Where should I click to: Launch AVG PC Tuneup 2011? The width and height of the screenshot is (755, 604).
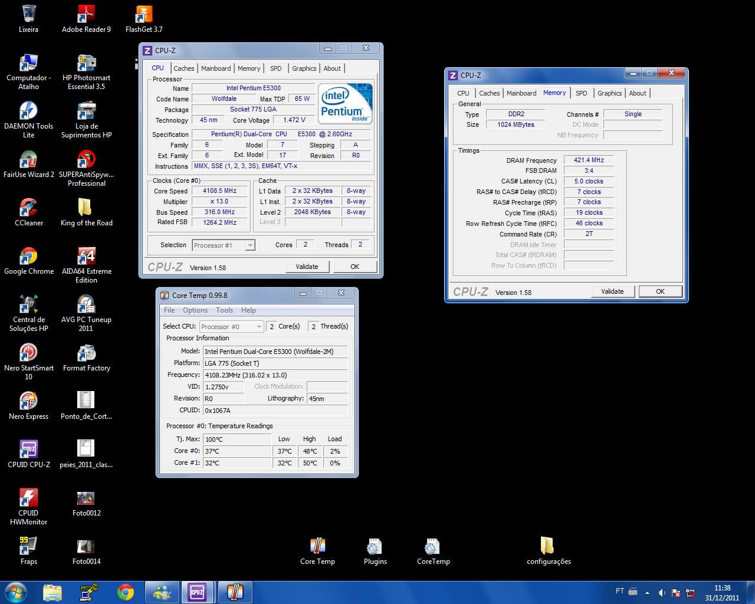[x=86, y=313]
